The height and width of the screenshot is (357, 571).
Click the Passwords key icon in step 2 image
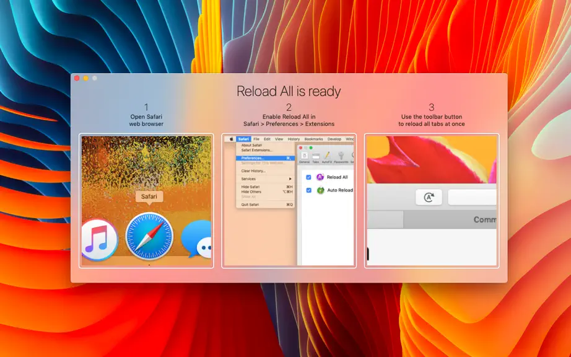(x=341, y=157)
